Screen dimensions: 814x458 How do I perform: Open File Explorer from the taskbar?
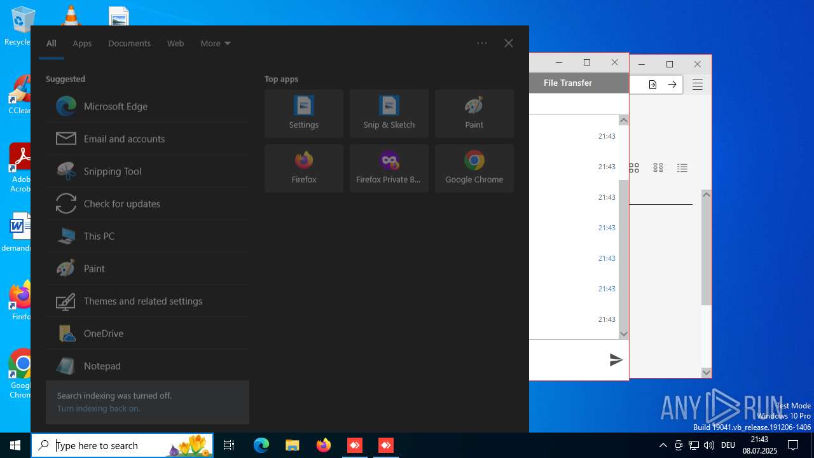pos(292,445)
